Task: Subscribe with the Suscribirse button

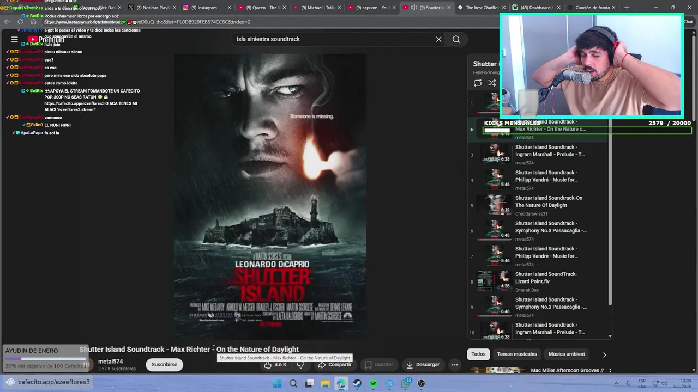Action: point(164,365)
